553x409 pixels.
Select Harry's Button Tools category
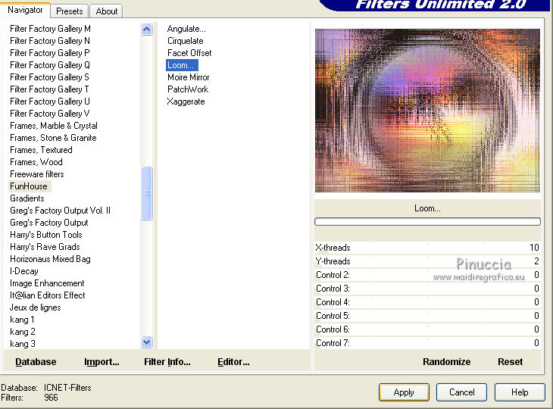tap(46, 235)
